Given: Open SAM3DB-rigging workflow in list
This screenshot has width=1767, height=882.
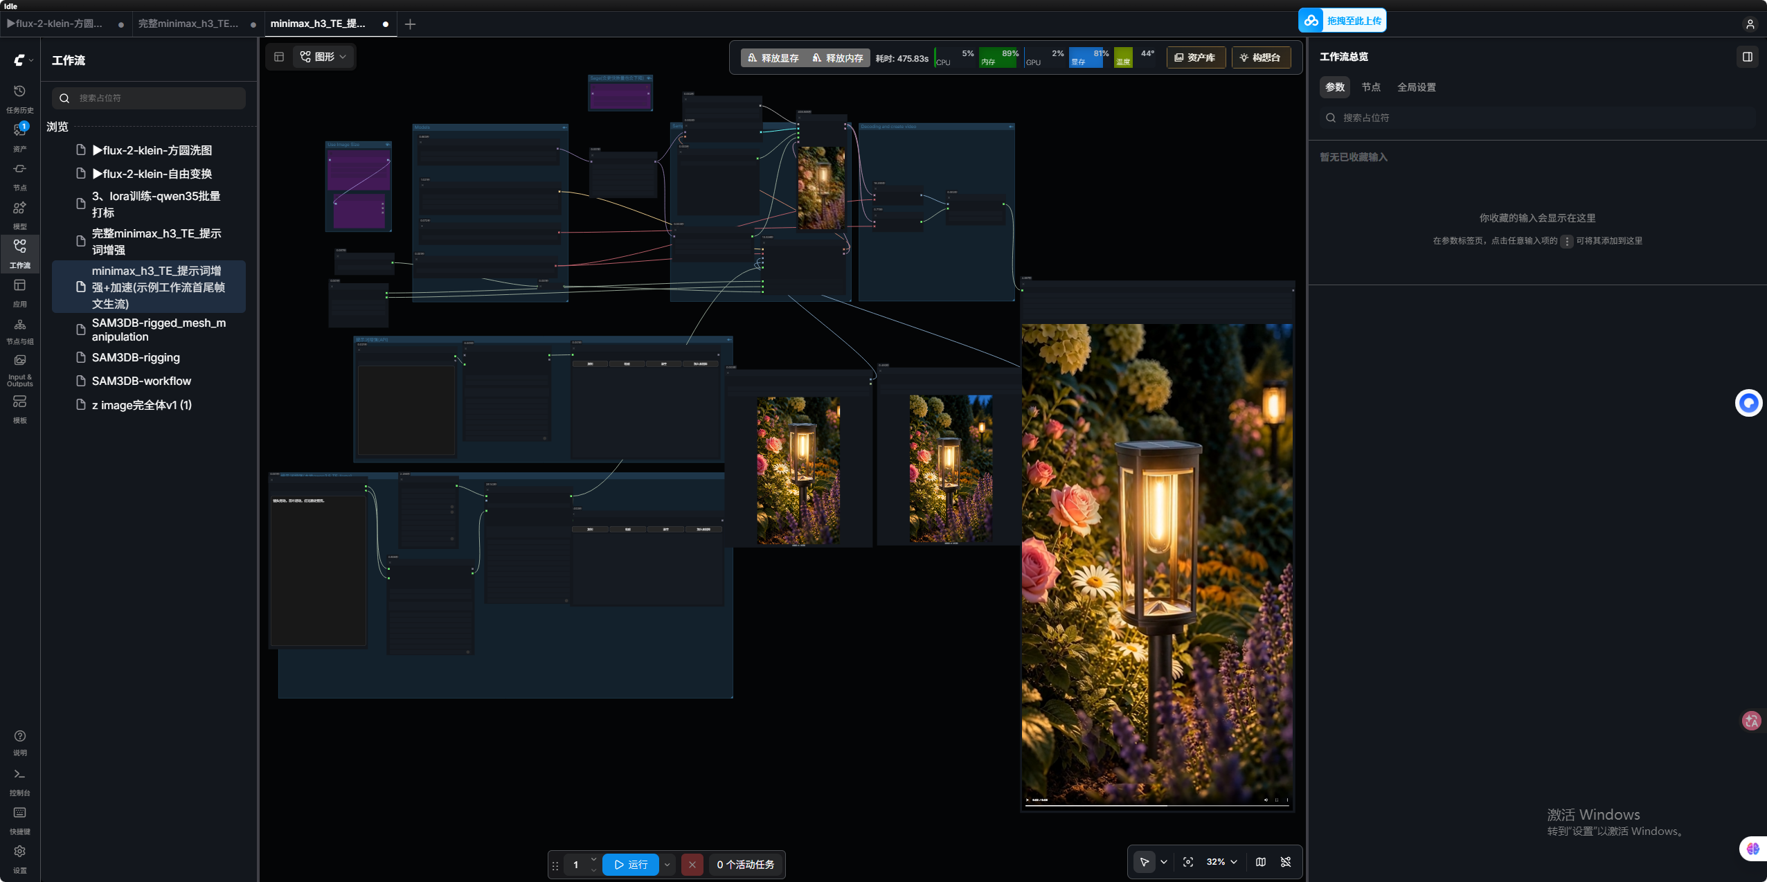Looking at the screenshot, I should point(136,358).
